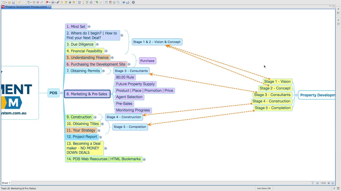Image resolution: width=341 pixels, height=191 pixels.
Task: Select the '80:20 Rule' subtopic
Action: 125,77
